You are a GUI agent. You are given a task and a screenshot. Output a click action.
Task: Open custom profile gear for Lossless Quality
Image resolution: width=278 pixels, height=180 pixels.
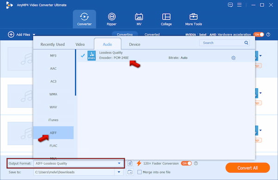[234, 58]
